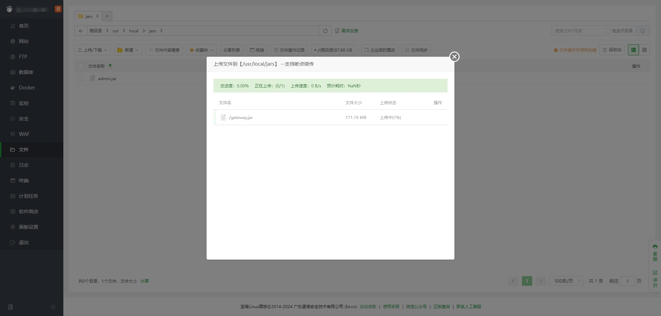Image resolution: width=661 pixels, height=316 pixels.
Task: Click the refresh directory icon
Action: pos(325,31)
